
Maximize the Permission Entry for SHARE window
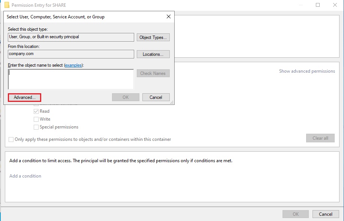318,5
